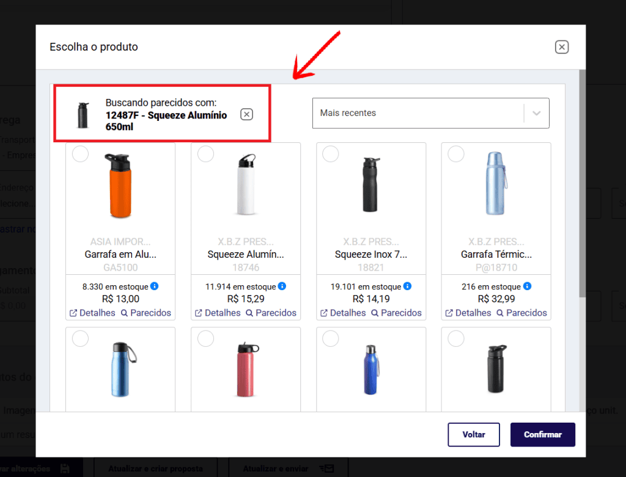This screenshot has width=626, height=477.
Task: Clear the similar-product search filter X icon
Action: coord(247,114)
